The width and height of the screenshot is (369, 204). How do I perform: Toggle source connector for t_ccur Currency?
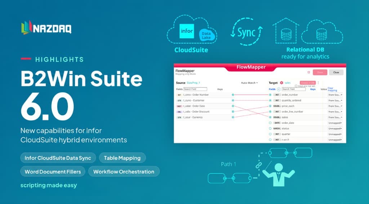[233, 117]
